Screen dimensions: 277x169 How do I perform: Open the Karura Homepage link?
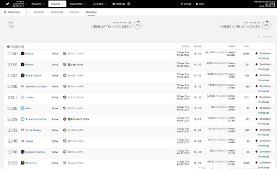coord(264,58)
